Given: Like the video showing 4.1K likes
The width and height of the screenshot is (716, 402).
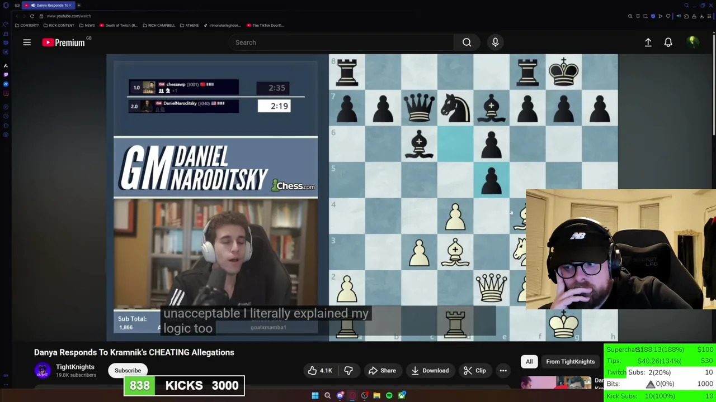Looking at the screenshot, I should click(x=319, y=371).
